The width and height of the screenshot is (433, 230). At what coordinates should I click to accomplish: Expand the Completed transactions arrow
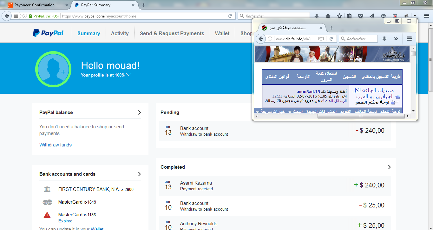pyautogui.click(x=389, y=167)
